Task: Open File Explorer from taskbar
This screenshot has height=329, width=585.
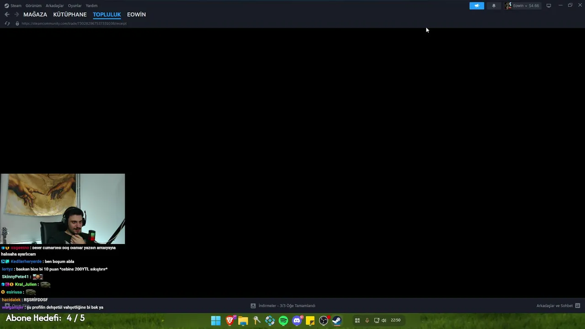Action: click(243, 321)
